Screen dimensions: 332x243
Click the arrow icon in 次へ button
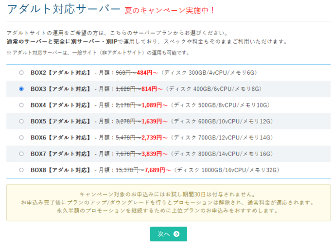tap(176, 234)
